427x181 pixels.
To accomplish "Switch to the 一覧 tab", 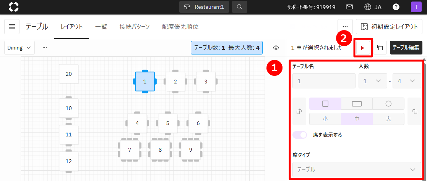I will point(101,27).
